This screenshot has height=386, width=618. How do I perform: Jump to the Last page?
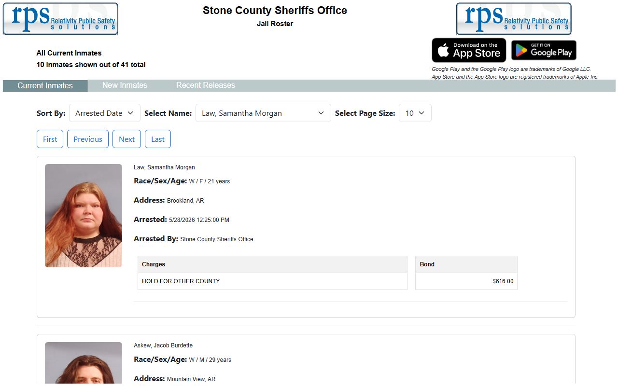click(158, 139)
